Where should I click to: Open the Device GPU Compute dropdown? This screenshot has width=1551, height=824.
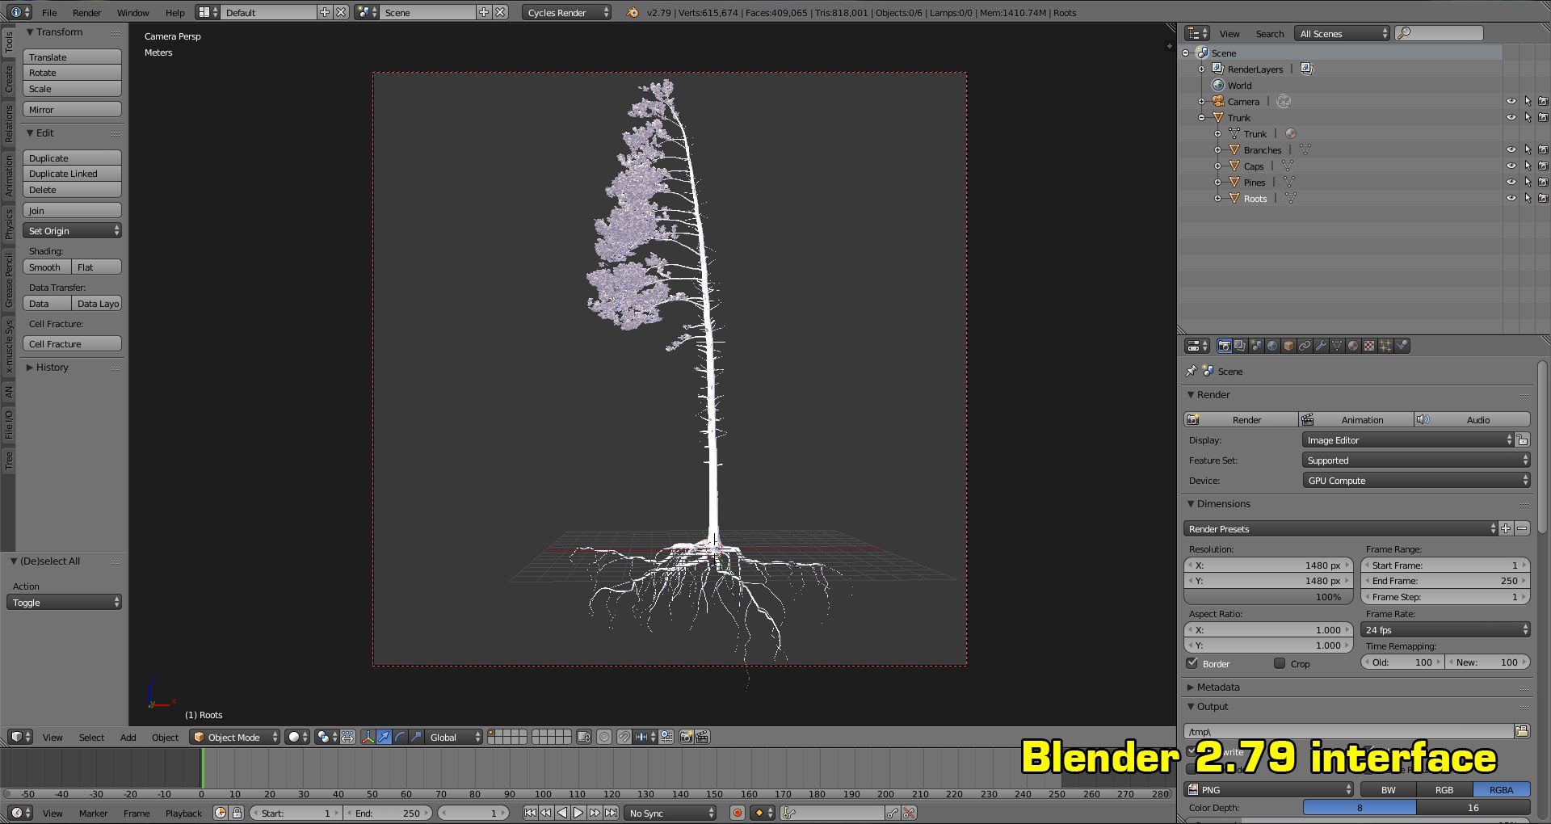(x=1416, y=481)
